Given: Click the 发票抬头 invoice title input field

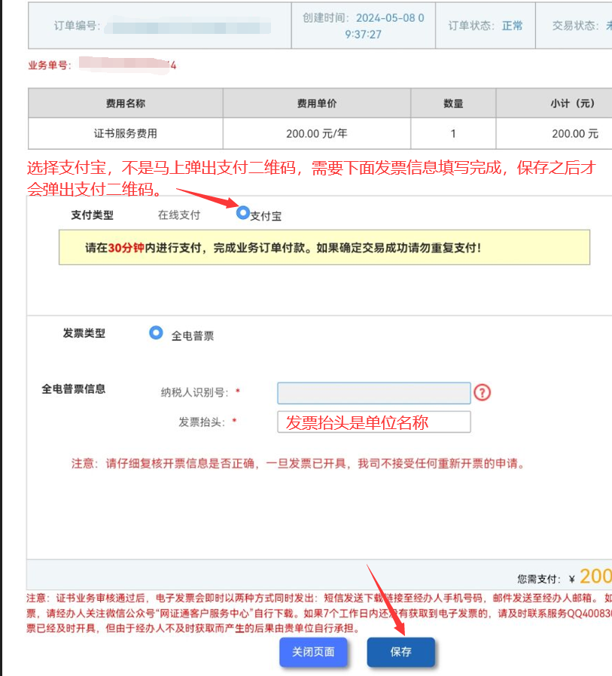Looking at the screenshot, I should coord(374,422).
